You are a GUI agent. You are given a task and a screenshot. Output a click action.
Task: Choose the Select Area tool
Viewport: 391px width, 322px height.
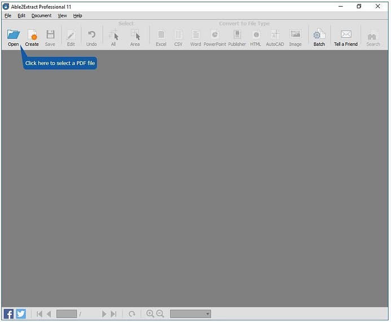(x=135, y=34)
